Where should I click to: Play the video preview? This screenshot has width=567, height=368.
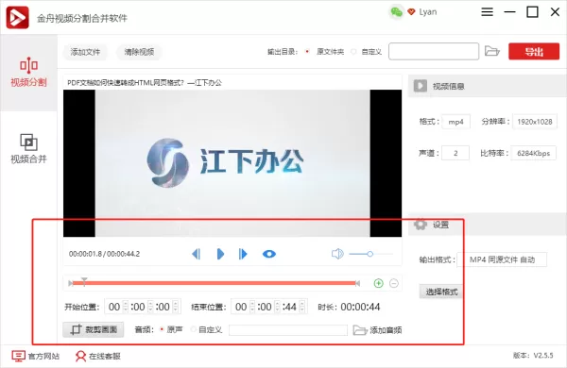[220, 254]
